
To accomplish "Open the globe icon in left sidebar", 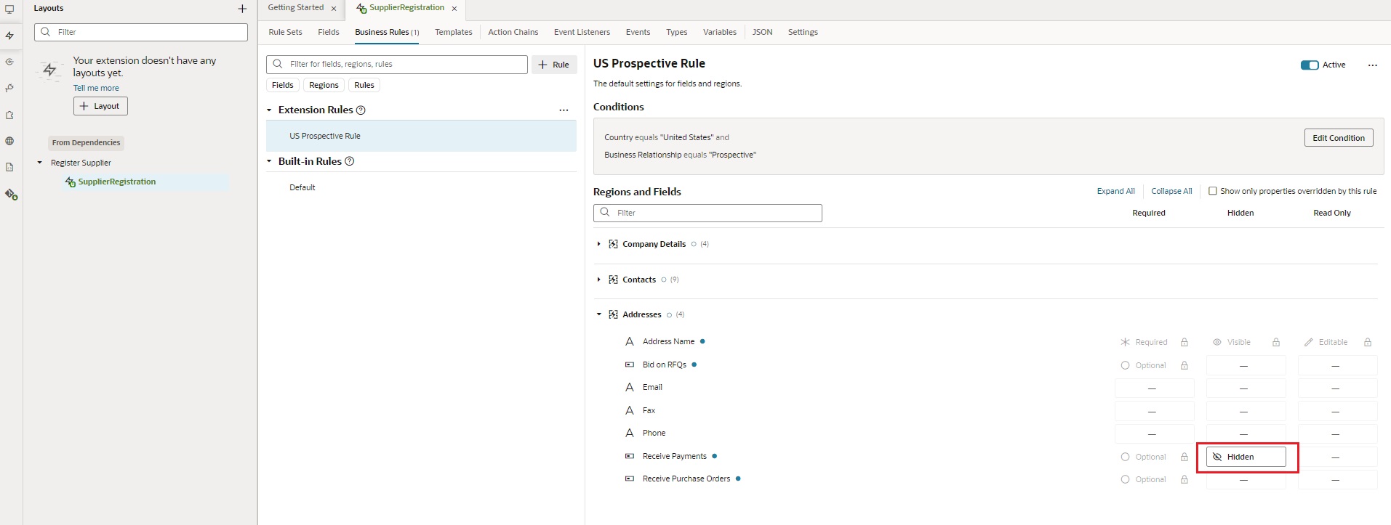I will [x=10, y=141].
